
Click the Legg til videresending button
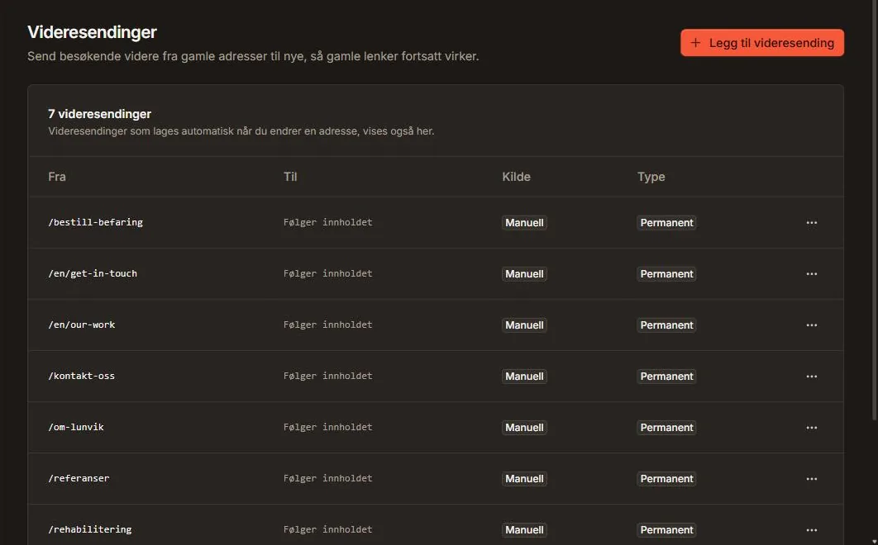click(762, 42)
